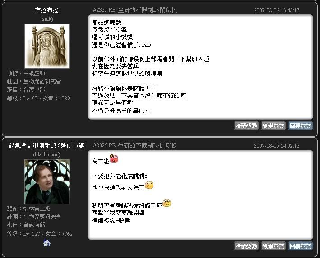Click post title #2326 RE: 生研的不限制Lv閒聊板
Viewport: 320px width, 258px height.
pos(135,145)
